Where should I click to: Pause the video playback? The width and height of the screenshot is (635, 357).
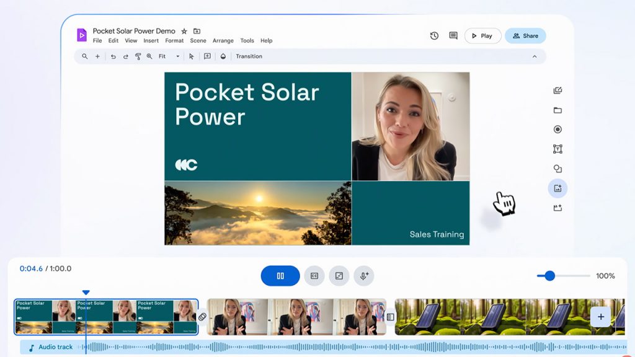[280, 276]
